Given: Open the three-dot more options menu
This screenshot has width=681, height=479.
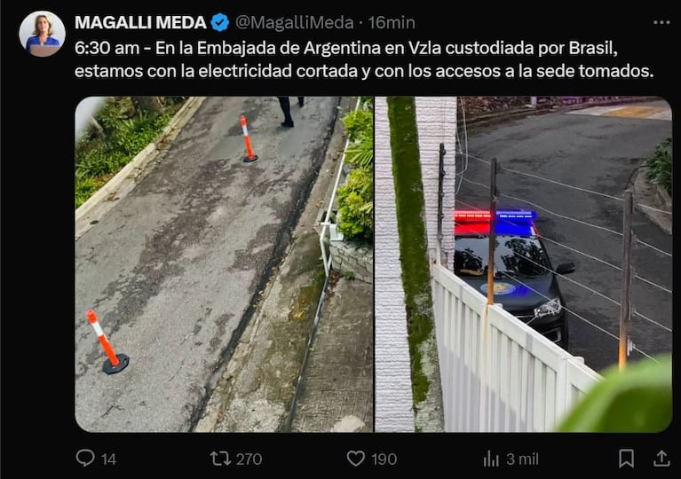Looking at the screenshot, I should [x=661, y=22].
